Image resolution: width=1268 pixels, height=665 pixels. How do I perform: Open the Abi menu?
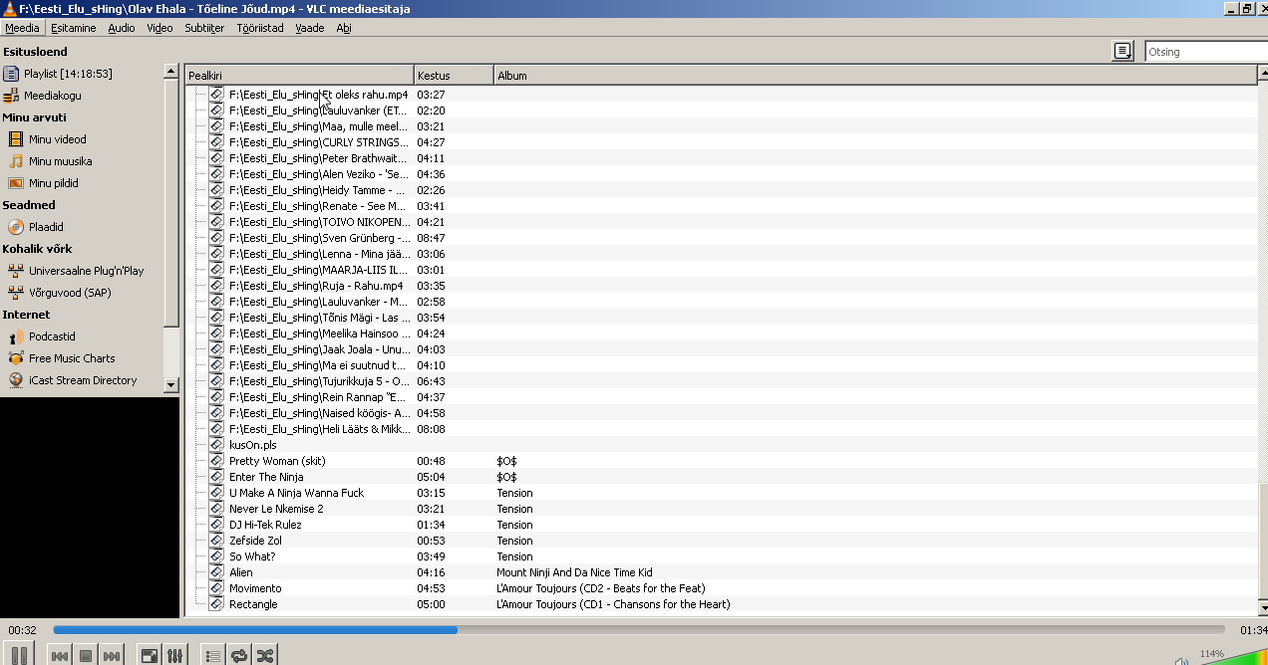click(x=344, y=28)
